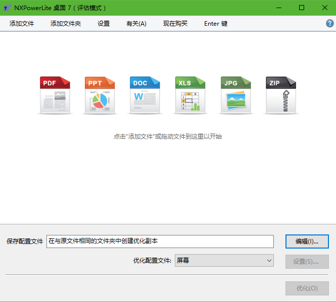
Task: Click the ZIP archive file icon
Action: (281, 95)
